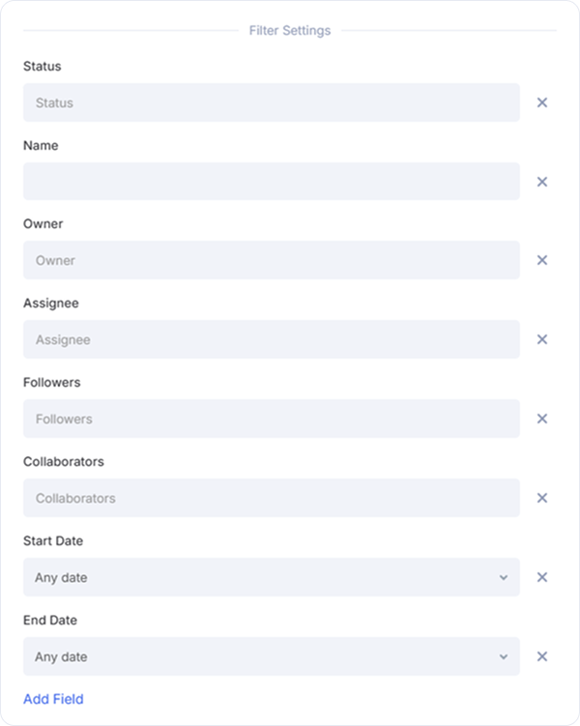Remove the Collaborators filter field
The height and width of the screenshot is (726, 580).
(x=542, y=498)
